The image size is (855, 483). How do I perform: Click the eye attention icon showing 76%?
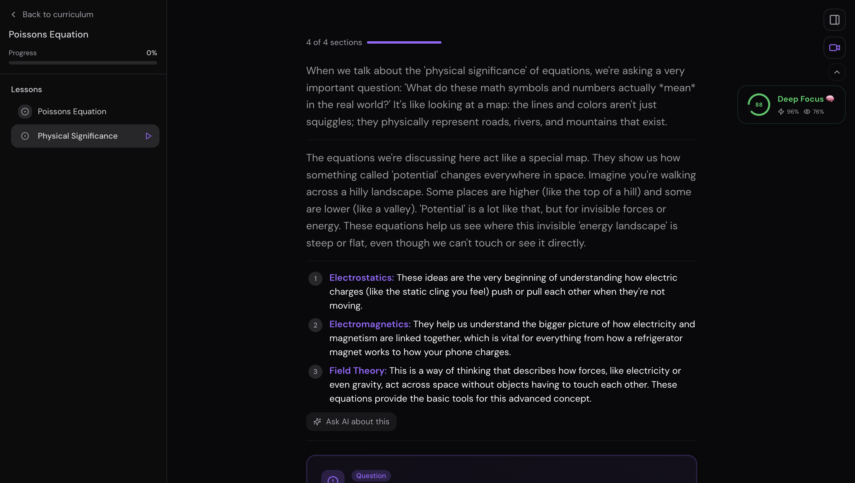pyautogui.click(x=806, y=112)
